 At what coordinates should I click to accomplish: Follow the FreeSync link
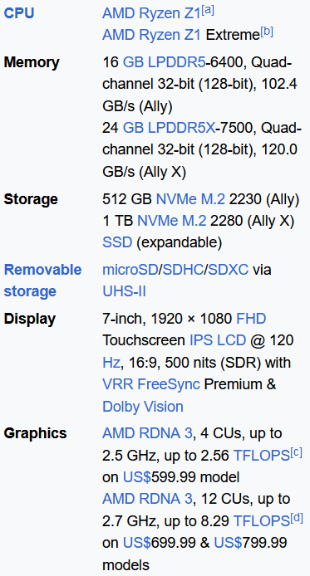click(169, 384)
